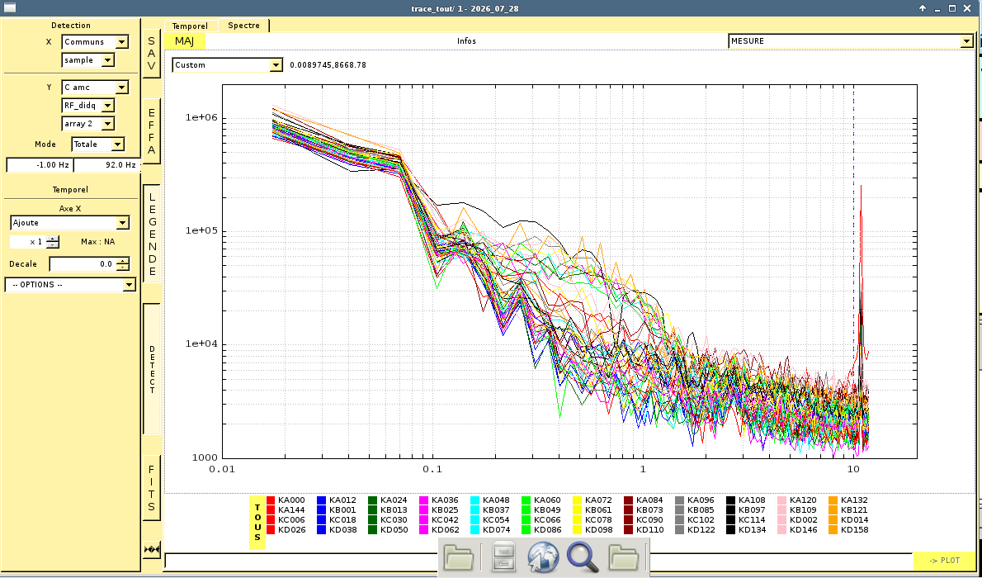The height and width of the screenshot is (578, 982).
Task: Click the double-arrow icon below FITS
Action: click(152, 550)
